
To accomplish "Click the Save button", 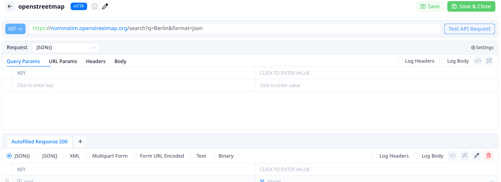I will tap(430, 6).
